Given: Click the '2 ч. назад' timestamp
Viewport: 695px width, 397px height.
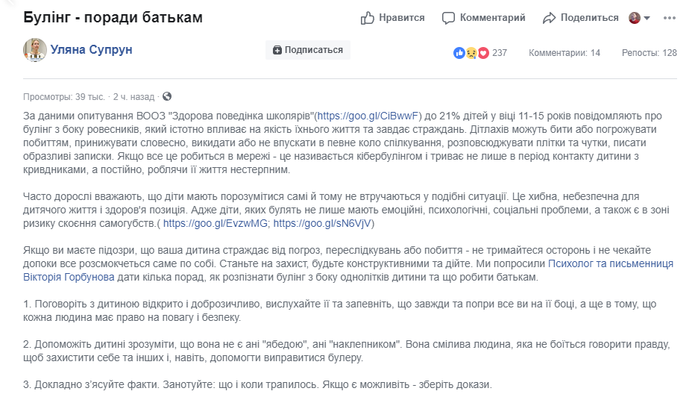Looking at the screenshot, I should point(133,96).
